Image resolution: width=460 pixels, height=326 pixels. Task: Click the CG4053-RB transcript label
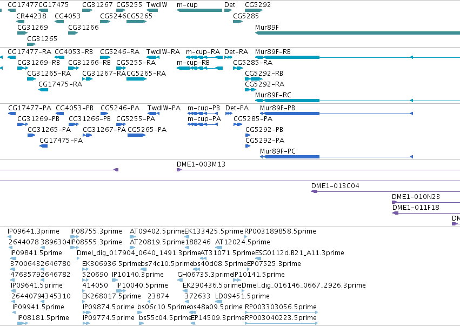pos(74,52)
